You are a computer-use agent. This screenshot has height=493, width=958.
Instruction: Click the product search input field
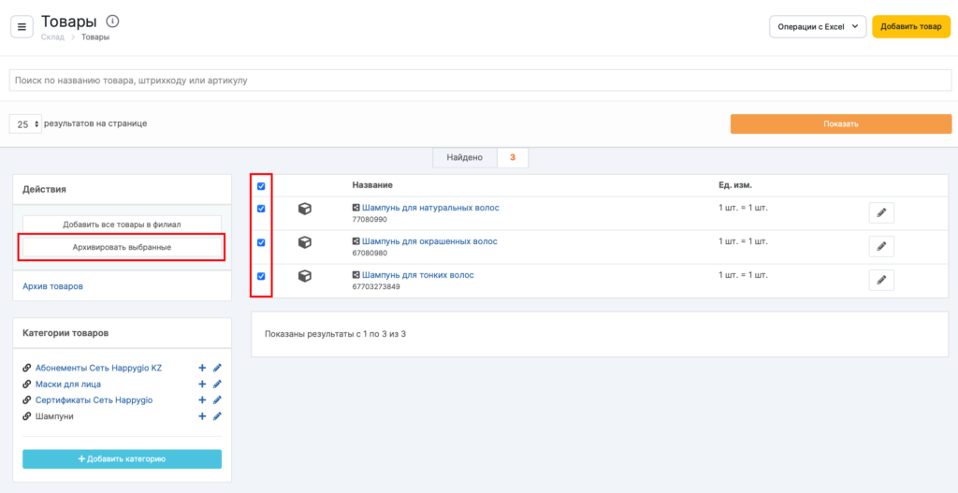click(x=478, y=80)
